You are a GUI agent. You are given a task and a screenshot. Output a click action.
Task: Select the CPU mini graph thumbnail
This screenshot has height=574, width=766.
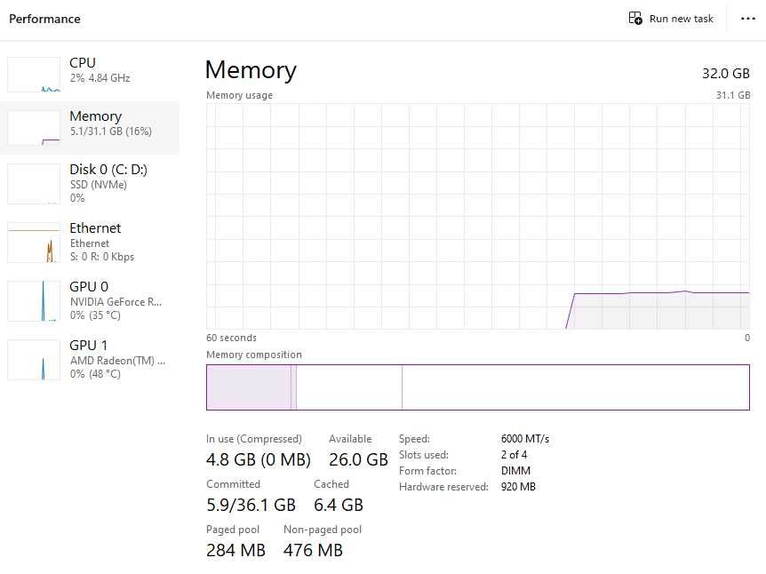click(x=34, y=75)
